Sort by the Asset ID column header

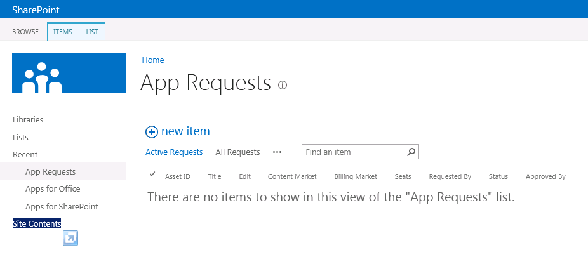(x=177, y=176)
